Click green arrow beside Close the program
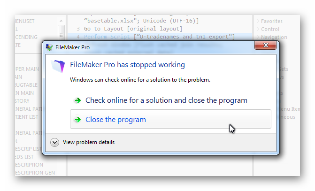Screen dimensions: 315x191 (x=77, y=120)
